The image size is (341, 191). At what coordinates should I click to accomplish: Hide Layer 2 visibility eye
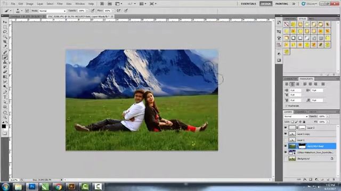tap(286, 128)
